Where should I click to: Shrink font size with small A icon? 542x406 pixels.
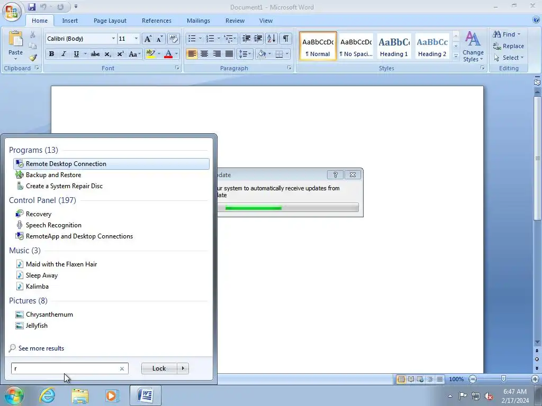159,39
